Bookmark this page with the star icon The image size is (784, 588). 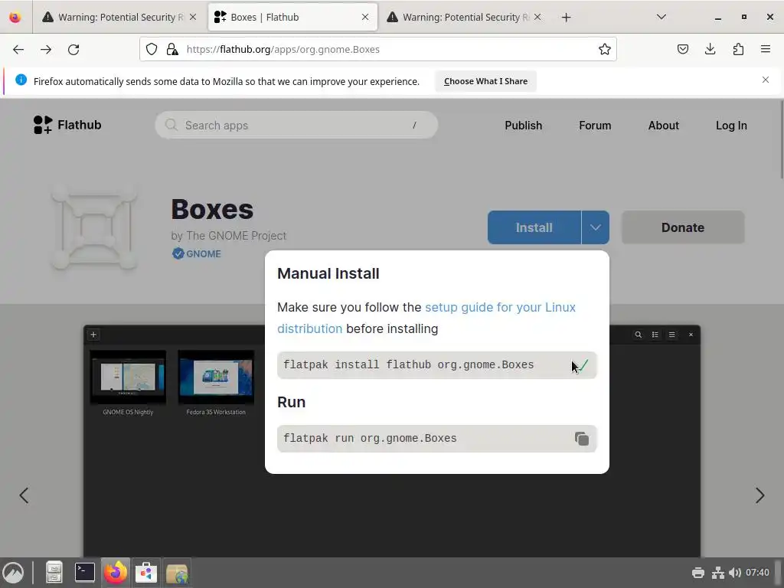[605, 49]
